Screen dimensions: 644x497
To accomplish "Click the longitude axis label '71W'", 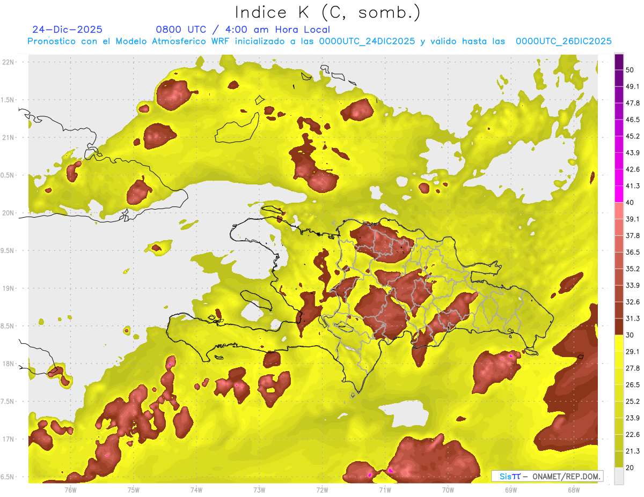I will (385, 489).
